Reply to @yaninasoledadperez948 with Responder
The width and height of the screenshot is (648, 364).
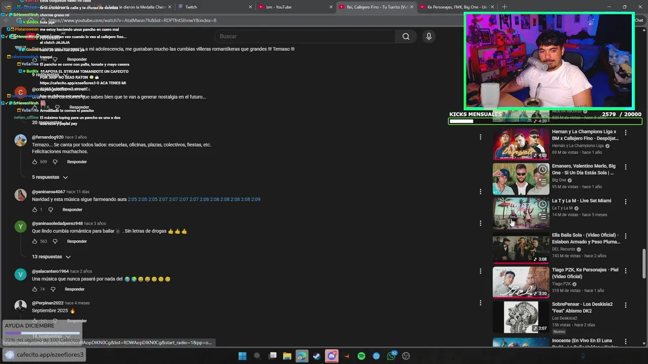coord(77,241)
